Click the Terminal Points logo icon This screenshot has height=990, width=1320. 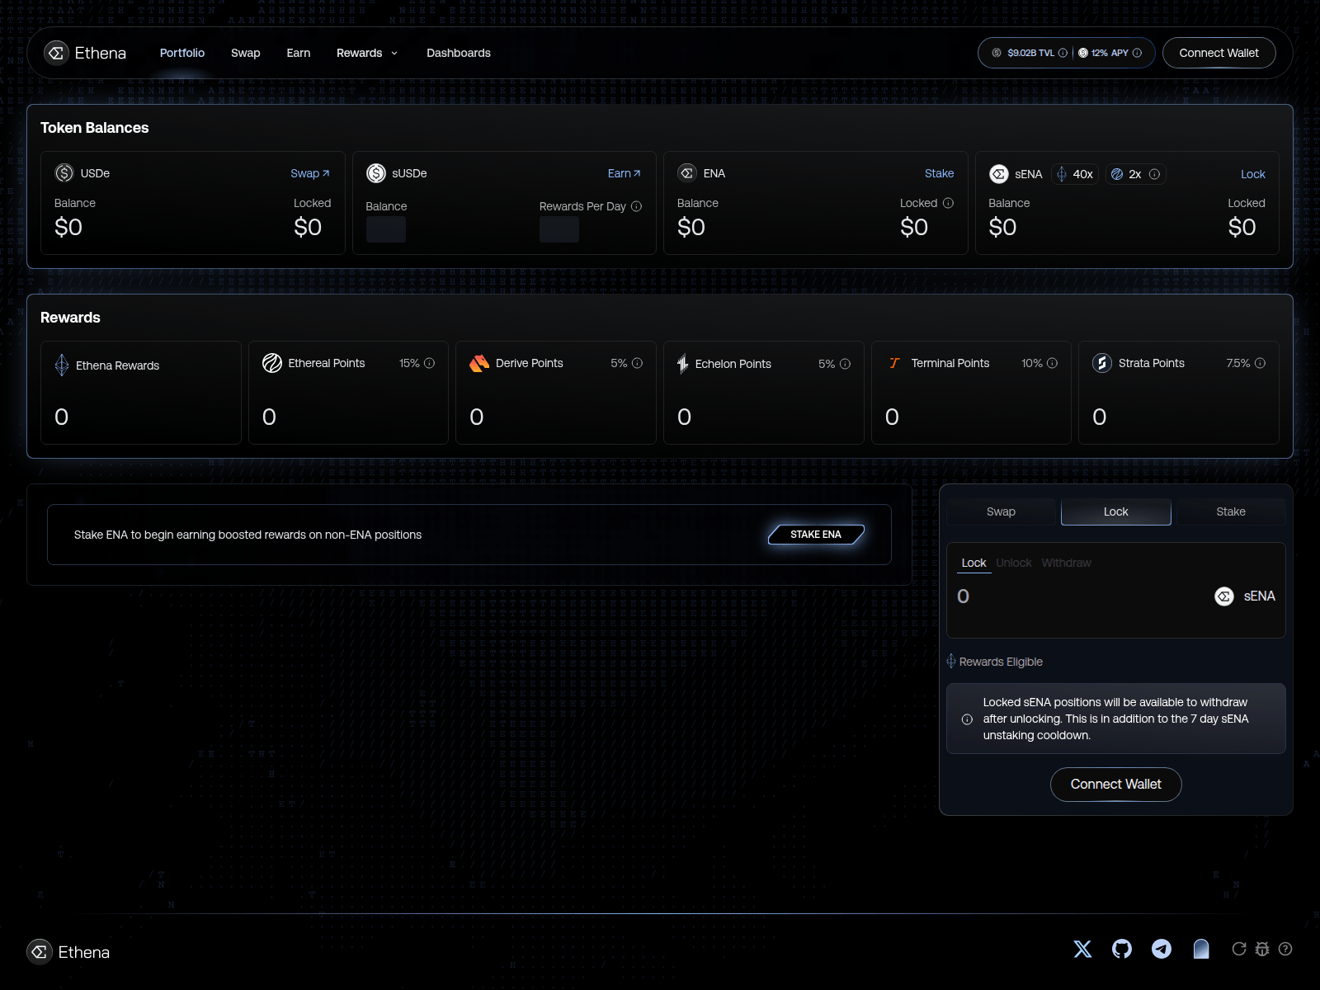click(x=894, y=363)
